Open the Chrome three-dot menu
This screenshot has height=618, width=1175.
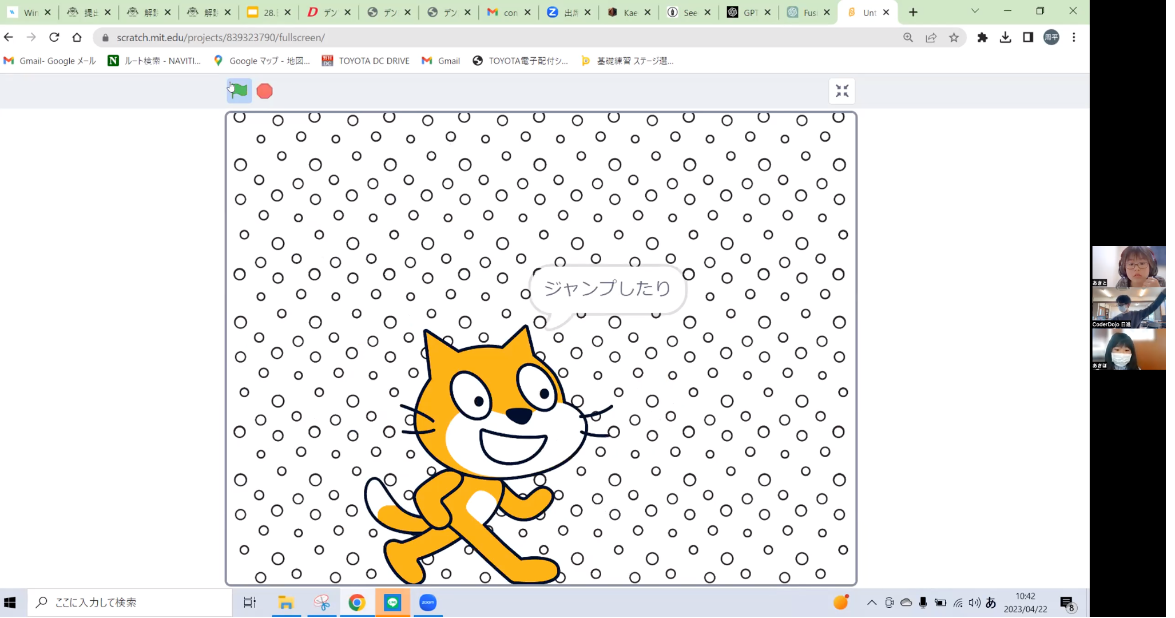1074,37
